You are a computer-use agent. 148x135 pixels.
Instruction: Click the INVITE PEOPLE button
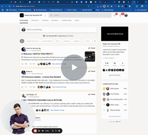[x=115, y=75]
